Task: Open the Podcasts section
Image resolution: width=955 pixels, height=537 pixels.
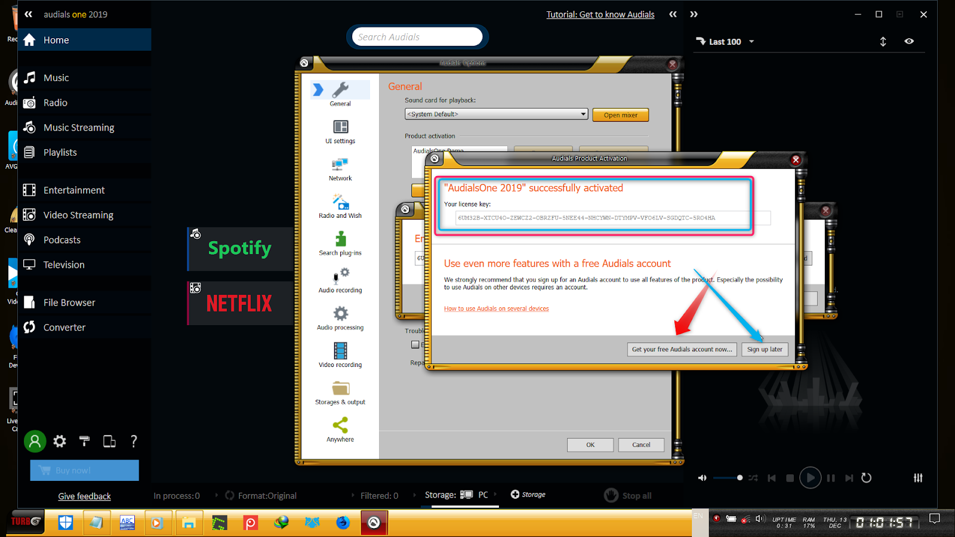Action: [85, 240]
